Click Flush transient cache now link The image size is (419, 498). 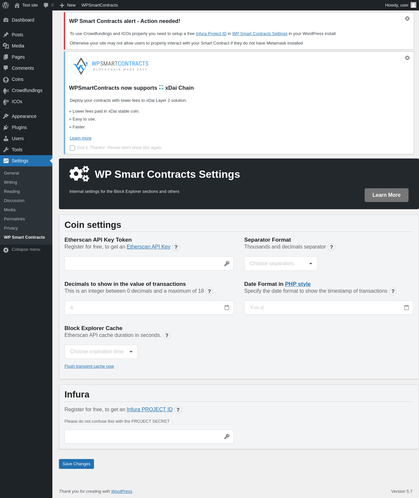[x=89, y=366]
